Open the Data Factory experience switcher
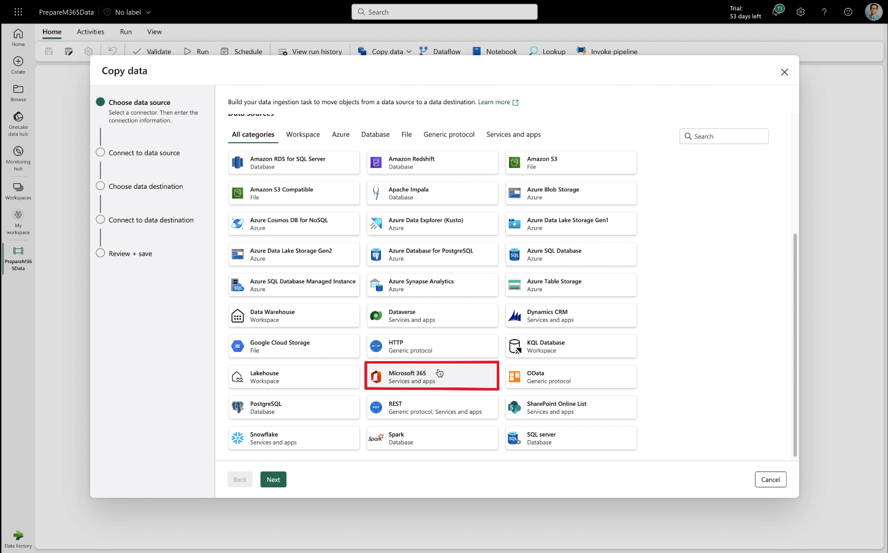This screenshot has height=553, width=888. click(18, 539)
